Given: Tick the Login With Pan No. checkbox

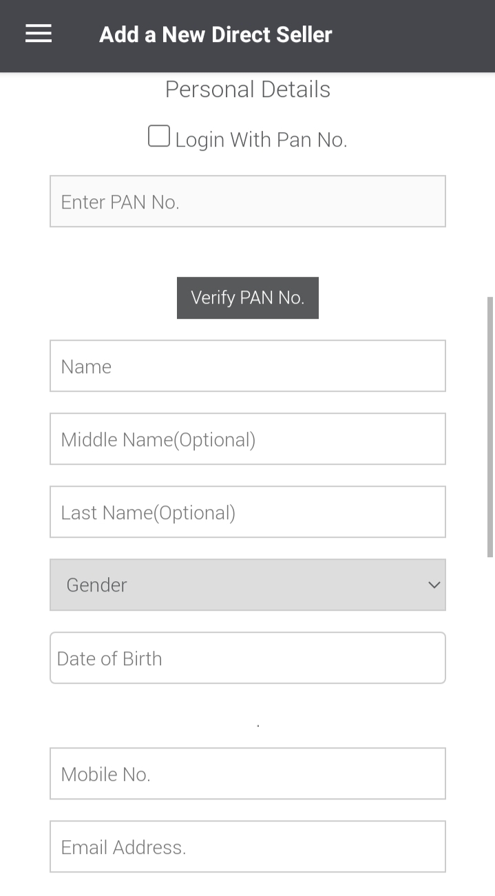Looking at the screenshot, I should 159,136.
